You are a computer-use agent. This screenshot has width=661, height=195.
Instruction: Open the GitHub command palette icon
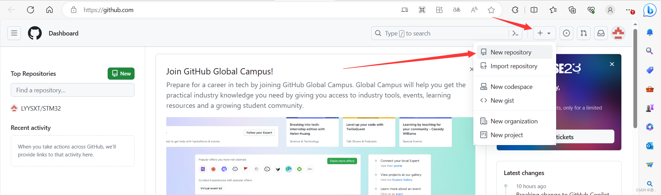pos(515,33)
